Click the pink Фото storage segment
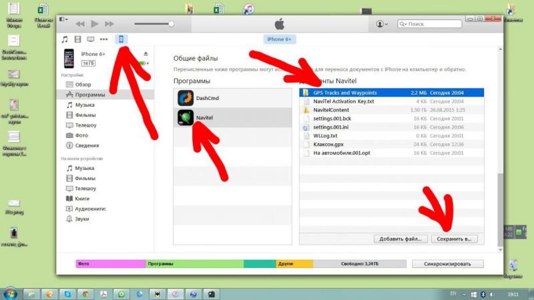Viewport: 534px width, 300px height. click(x=111, y=263)
